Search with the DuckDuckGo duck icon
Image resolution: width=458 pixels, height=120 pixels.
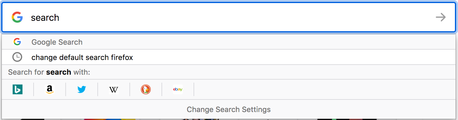pos(146,89)
